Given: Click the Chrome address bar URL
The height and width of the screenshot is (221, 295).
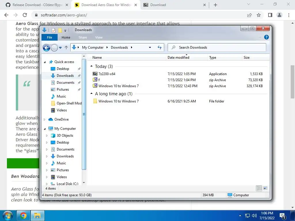Looking at the screenshot, I should (x=64, y=15).
